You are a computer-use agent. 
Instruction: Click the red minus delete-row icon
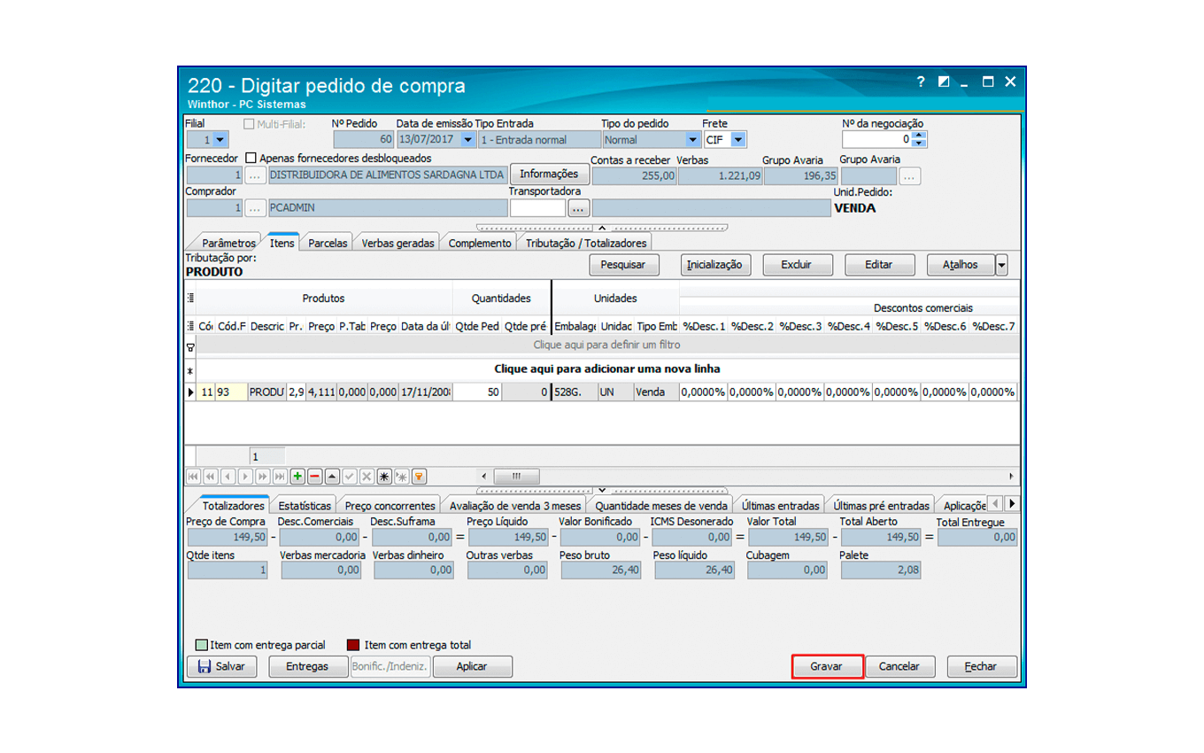coord(314,477)
